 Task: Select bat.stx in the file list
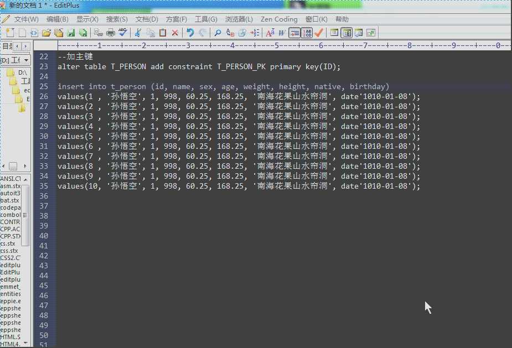9,200
